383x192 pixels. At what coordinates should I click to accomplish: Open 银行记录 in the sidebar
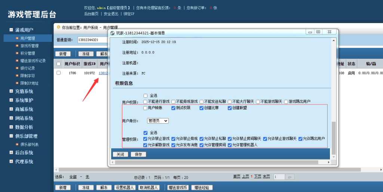(28, 68)
